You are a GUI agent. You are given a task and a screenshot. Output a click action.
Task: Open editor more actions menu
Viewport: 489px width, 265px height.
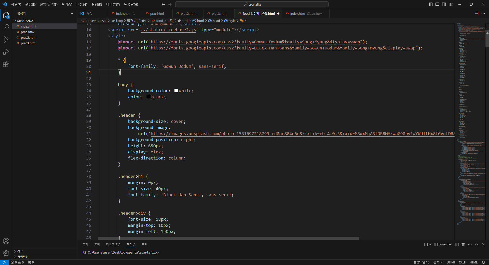(483, 14)
